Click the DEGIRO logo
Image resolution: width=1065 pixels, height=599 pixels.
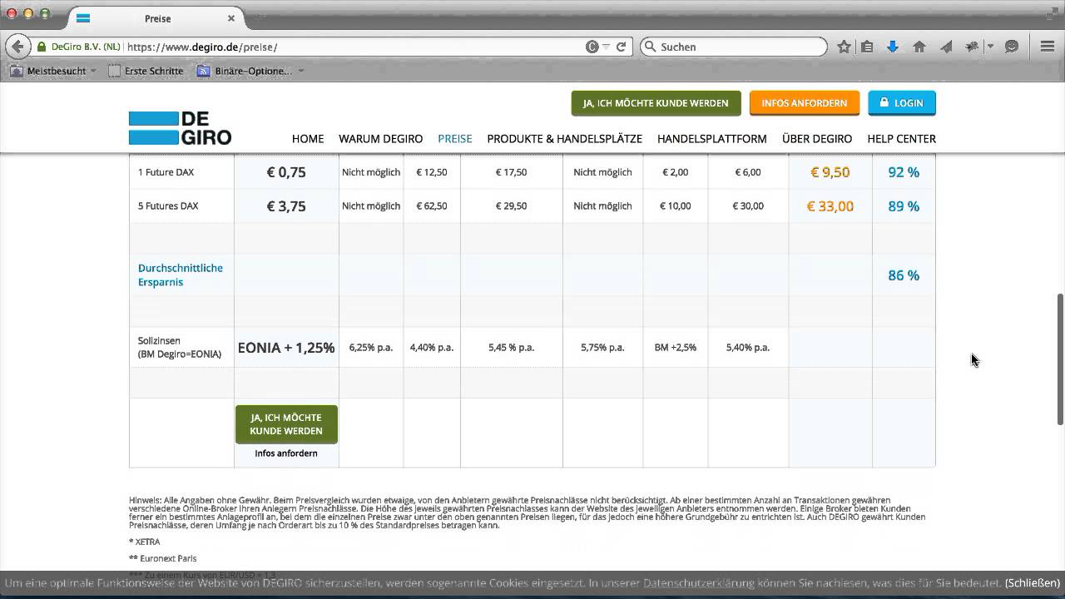(180, 128)
